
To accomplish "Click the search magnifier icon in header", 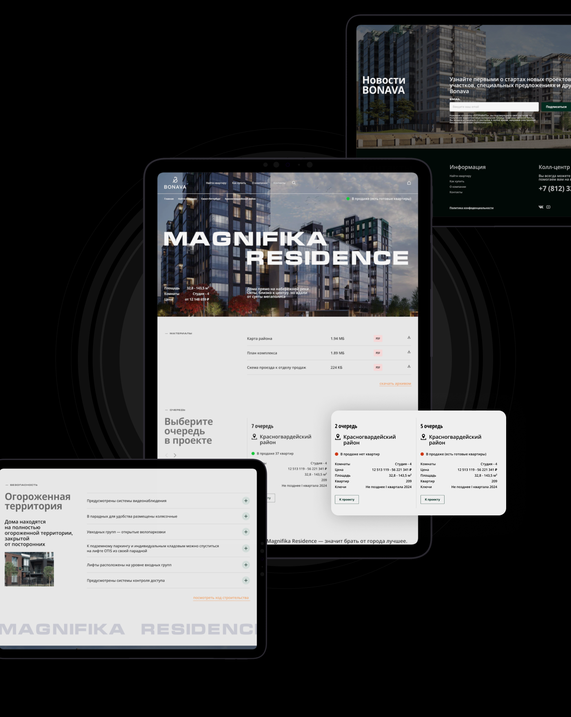I will click(x=294, y=183).
